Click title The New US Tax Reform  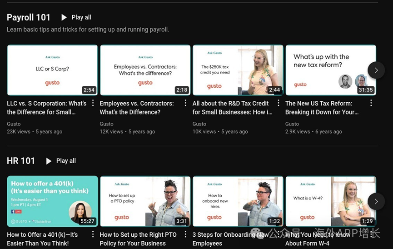[x=322, y=108]
